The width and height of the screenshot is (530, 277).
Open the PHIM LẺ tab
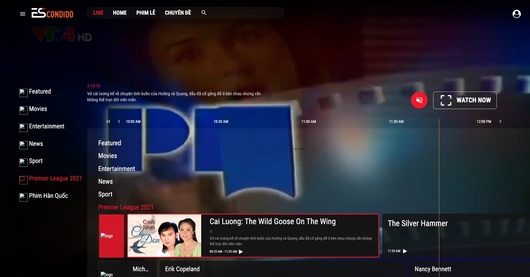coord(146,13)
